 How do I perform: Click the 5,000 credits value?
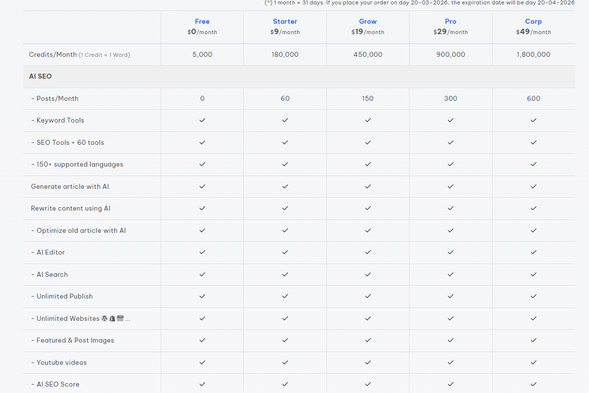pyautogui.click(x=202, y=54)
